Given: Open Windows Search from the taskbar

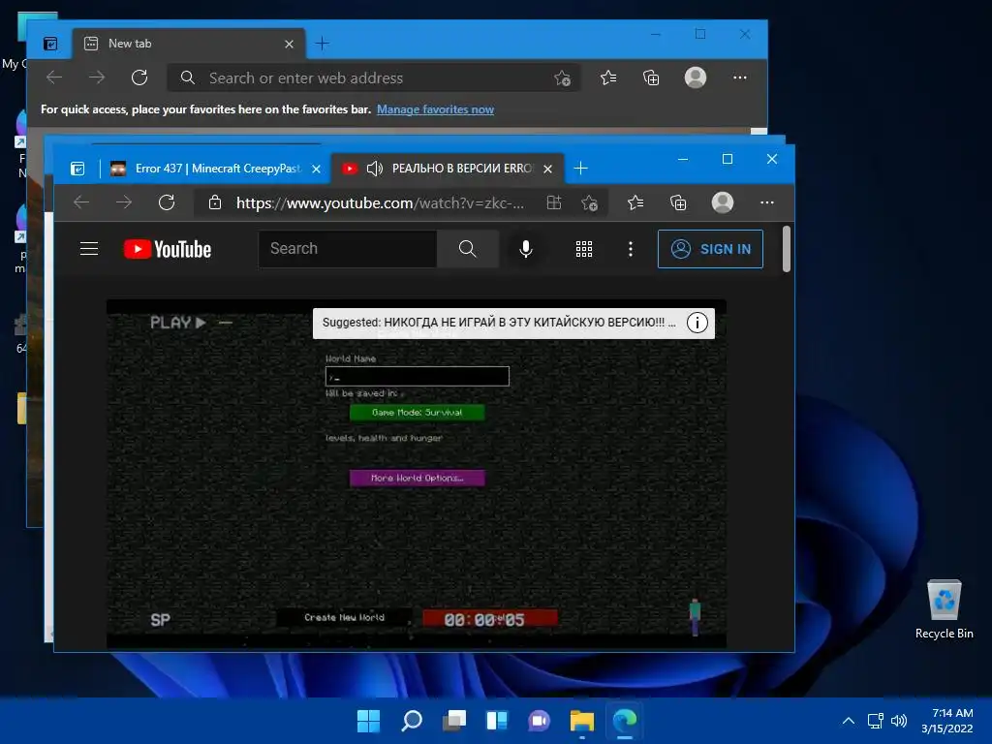Looking at the screenshot, I should click(411, 721).
